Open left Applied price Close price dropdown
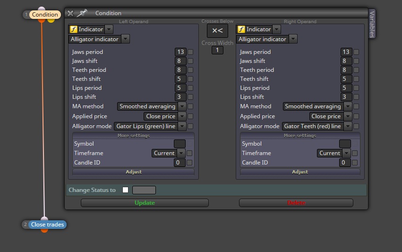Image resolution: width=402 pixels, height=252 pixels. point(182,116)
